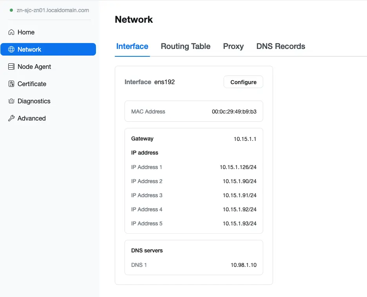Viewport: 367px width, 297px height.
Task: Click IP Address 5 value 10.15.1.93/24
Action: coord(239,223)
